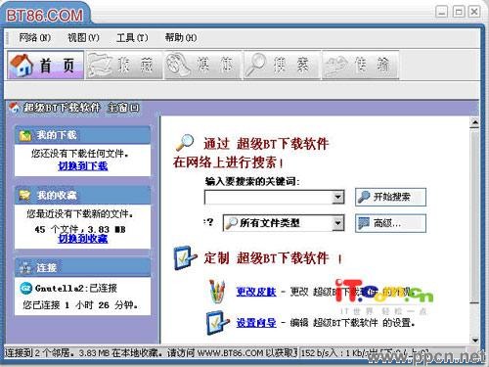Open the 更改皮肤 skin link
Viewport: 489px width, 367px height.
click(x=256, y=292)
